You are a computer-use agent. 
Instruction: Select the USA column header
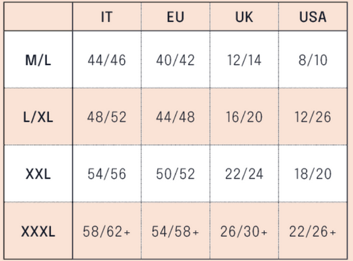coord(313,17)
